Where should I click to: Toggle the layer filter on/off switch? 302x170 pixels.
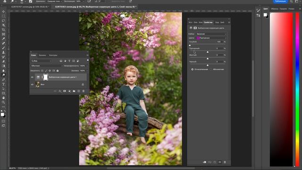click(88, 60)
